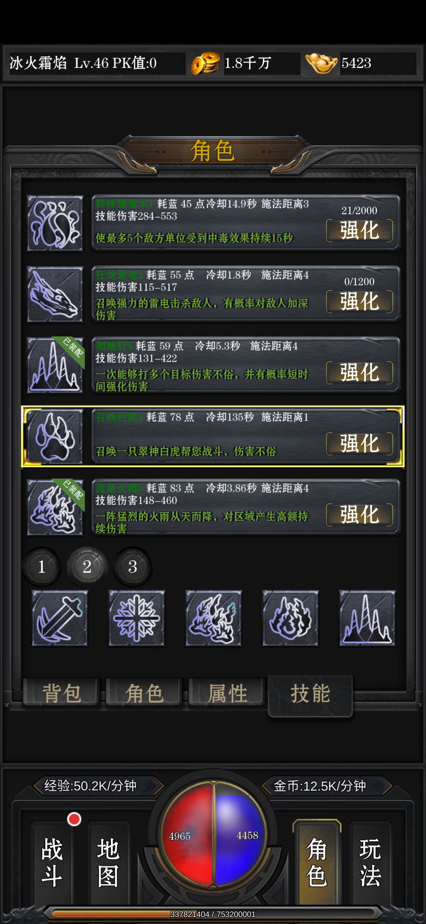Tap the sword slot in skill bar

tap(60, 618)
